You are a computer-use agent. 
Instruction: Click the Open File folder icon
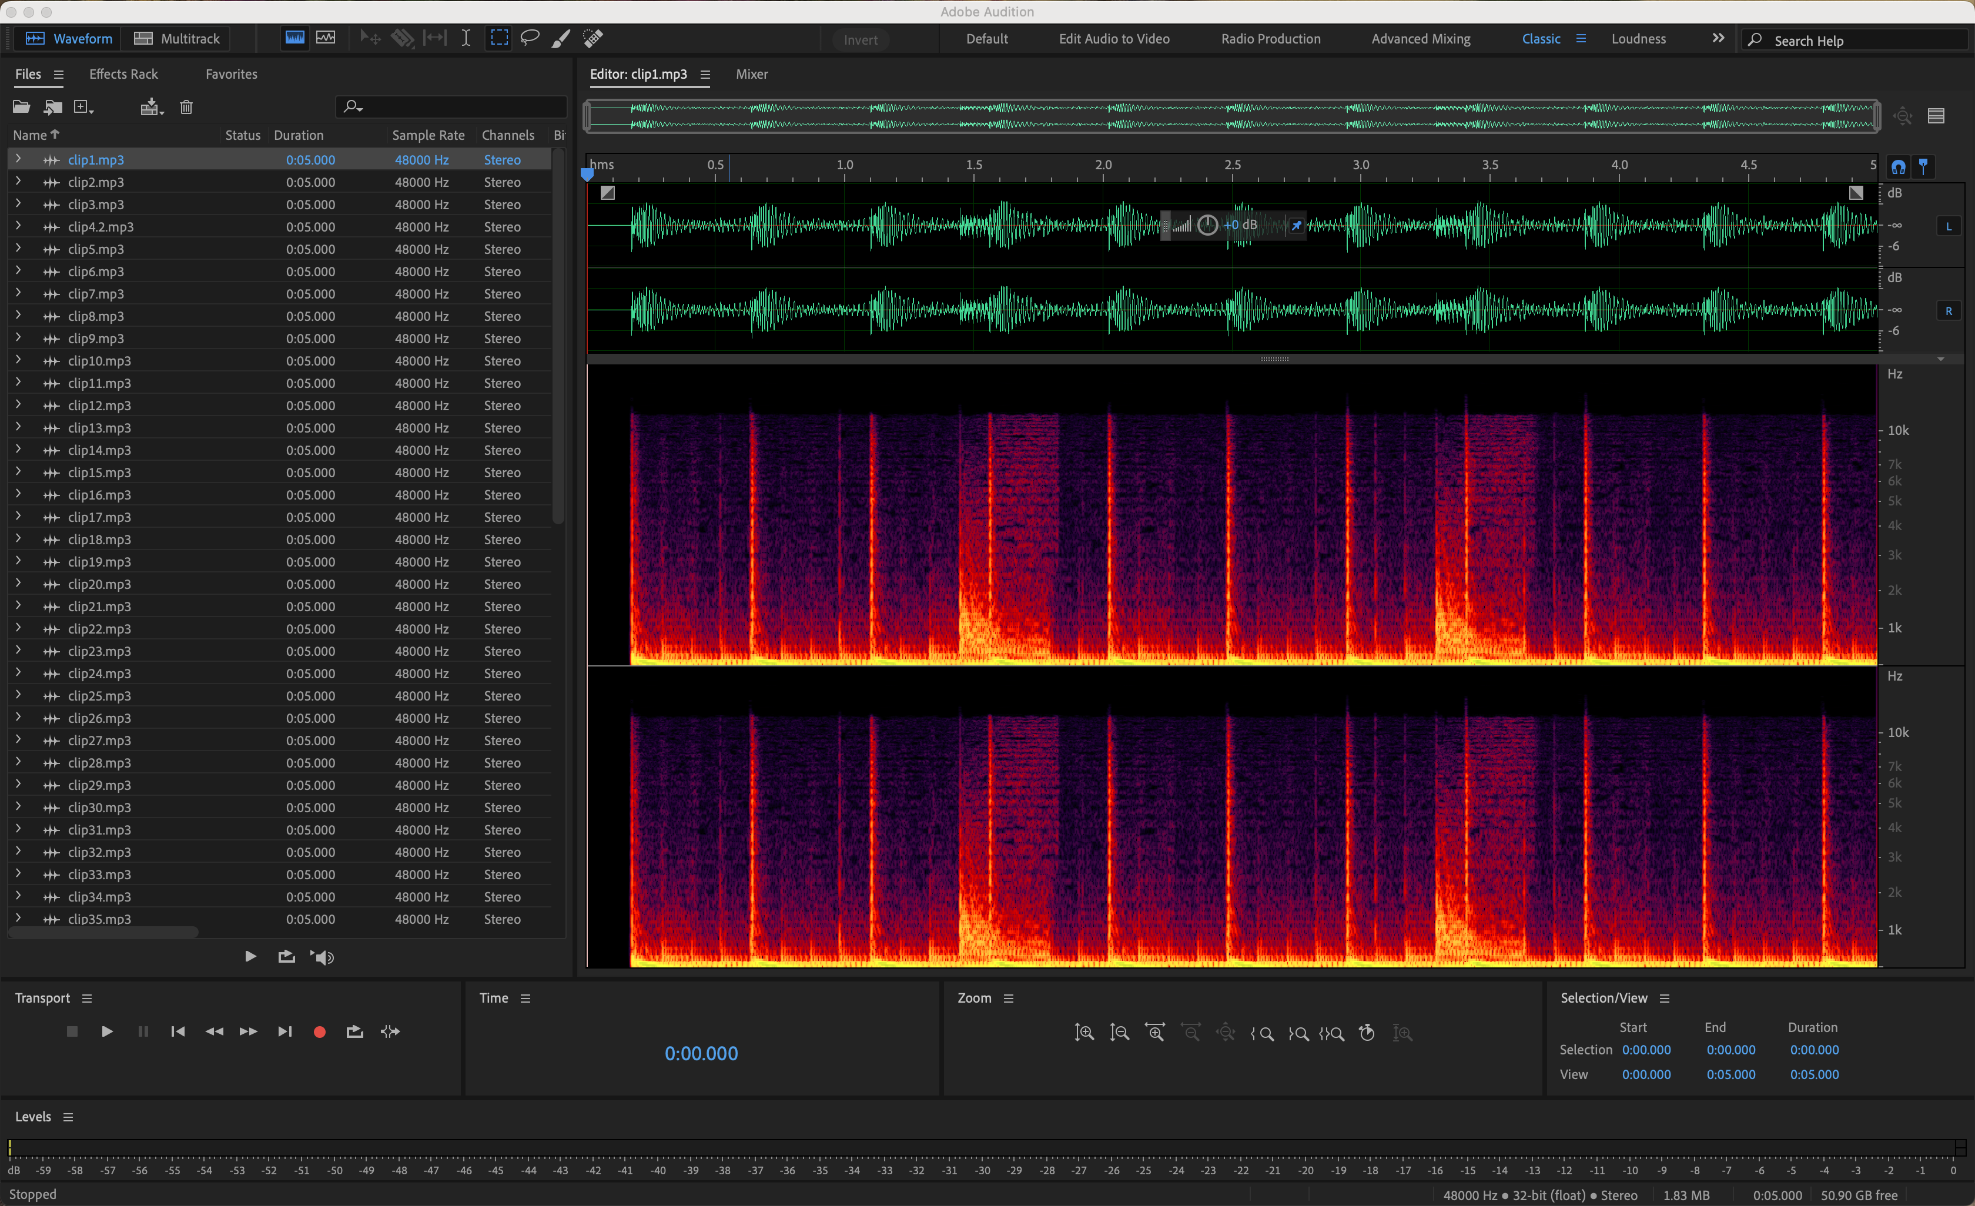(x=22, y=106)
